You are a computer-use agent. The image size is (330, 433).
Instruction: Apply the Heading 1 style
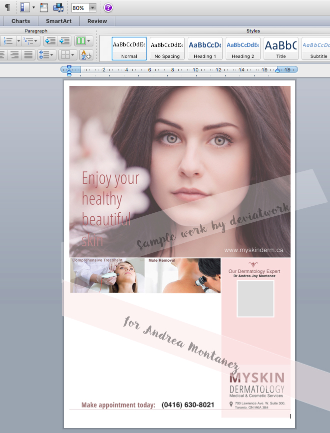pos(205,48)
